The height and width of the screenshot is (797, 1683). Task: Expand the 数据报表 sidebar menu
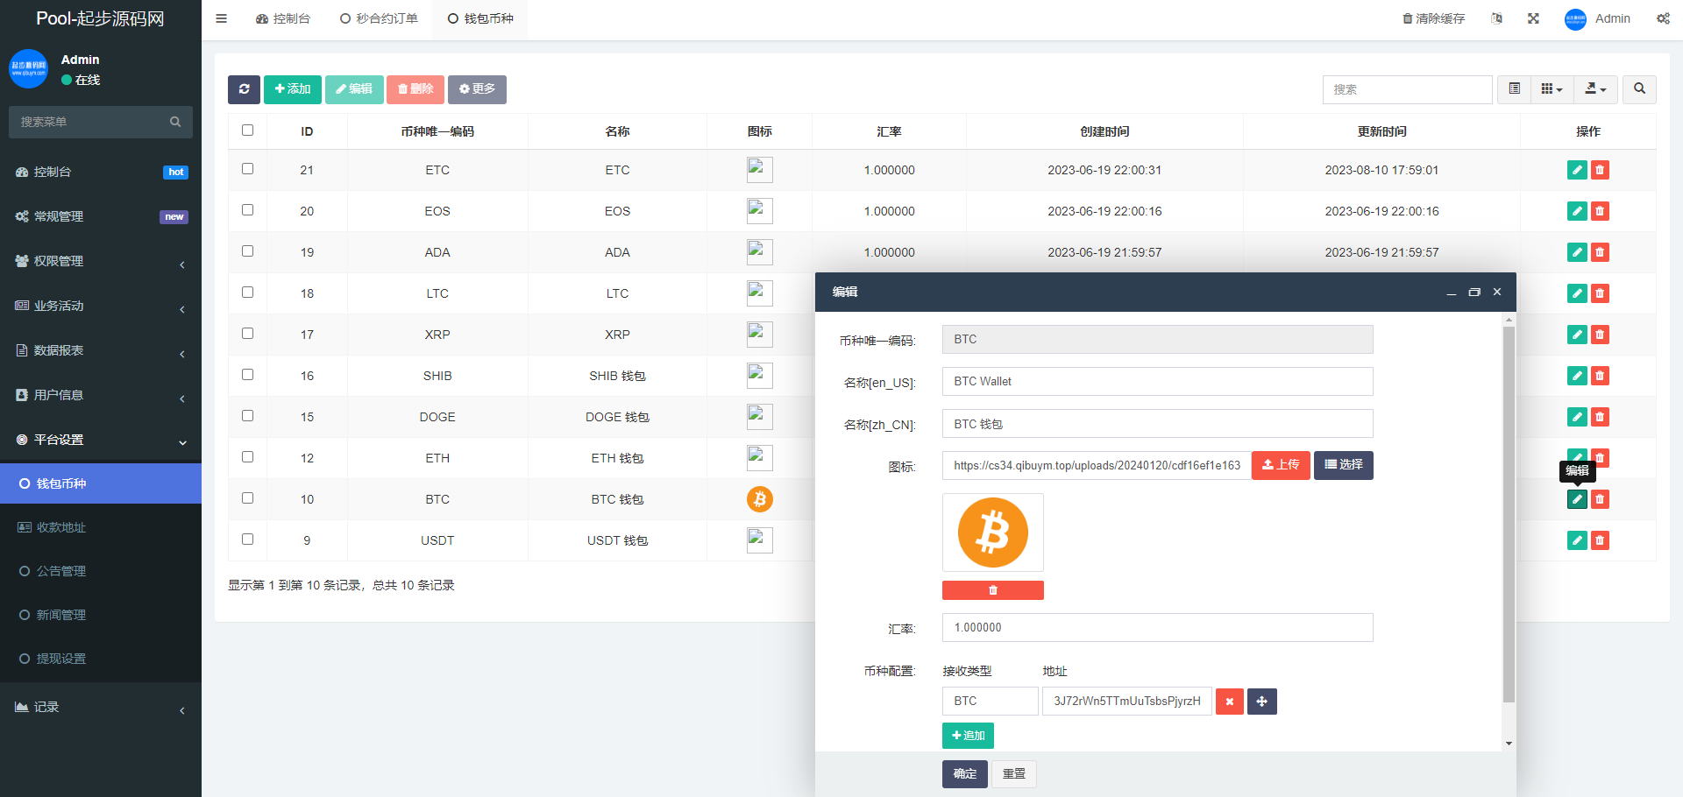coord(101,350)
